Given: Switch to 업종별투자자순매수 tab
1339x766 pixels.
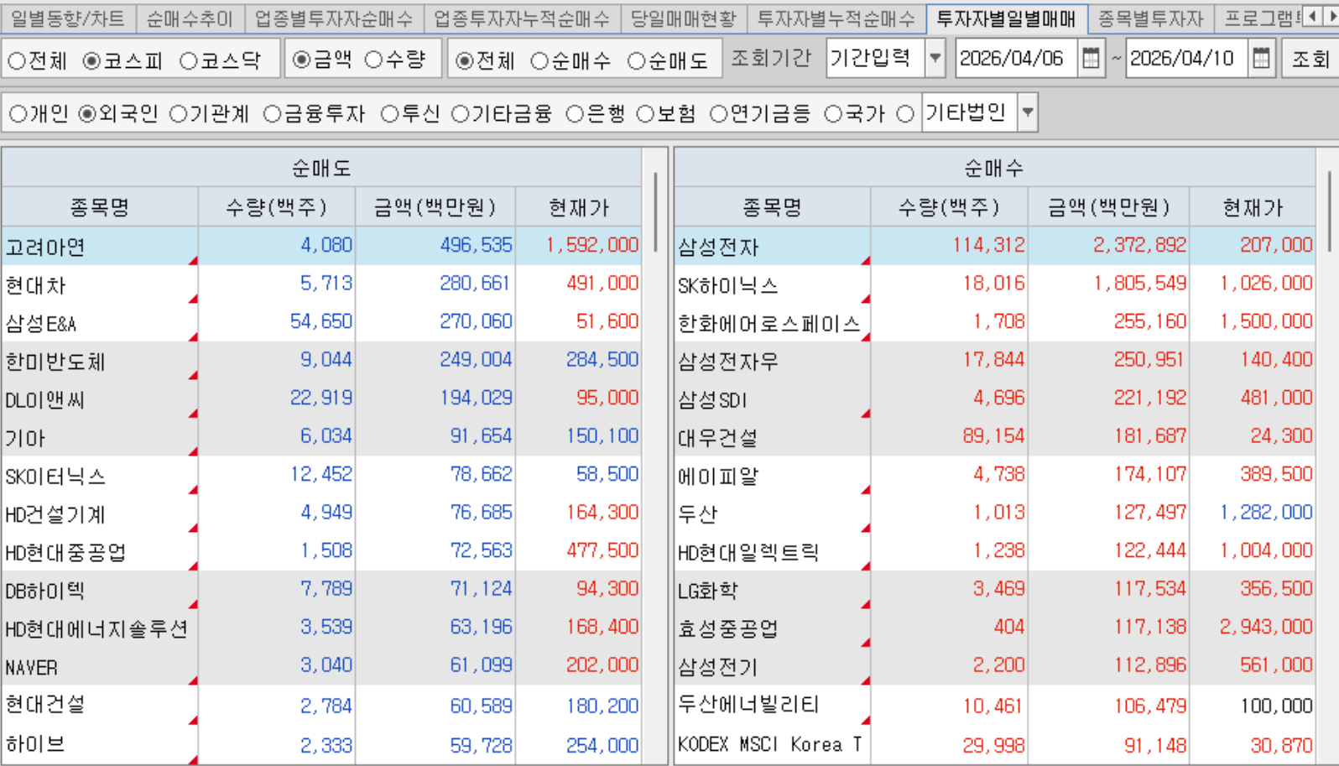Looking at the screenshot, I should pos(334,18).
